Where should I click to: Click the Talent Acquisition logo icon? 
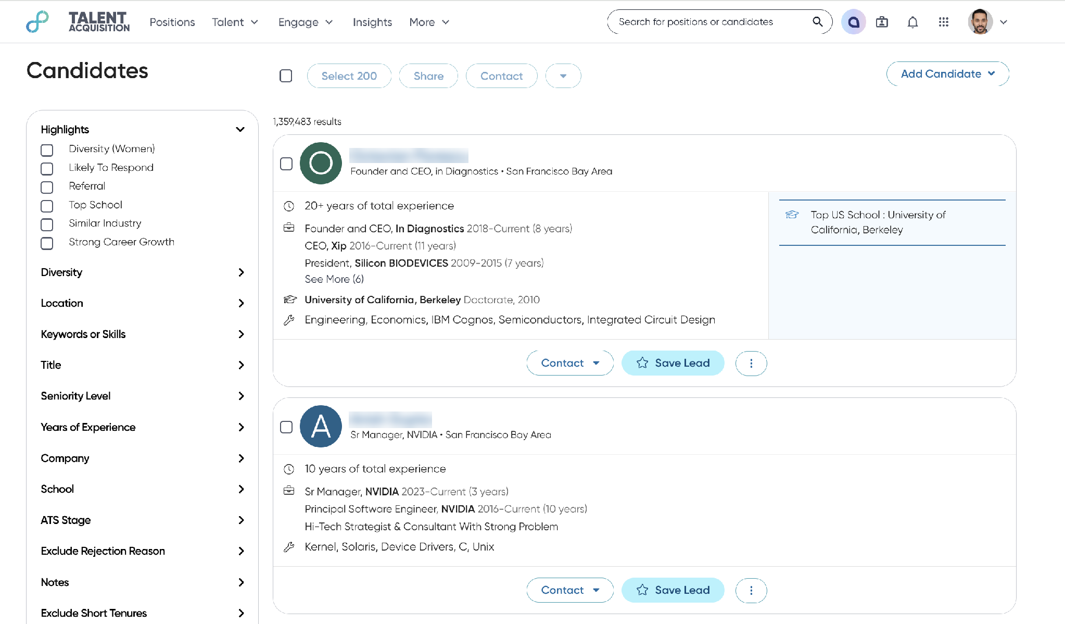(37, 22)
